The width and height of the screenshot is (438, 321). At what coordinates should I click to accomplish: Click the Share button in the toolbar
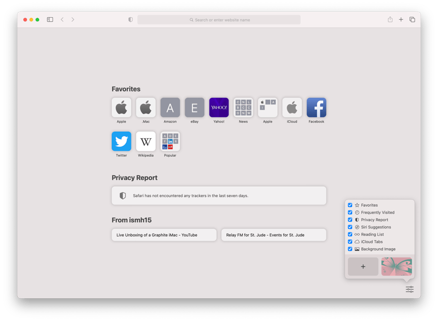click(390, 19)
